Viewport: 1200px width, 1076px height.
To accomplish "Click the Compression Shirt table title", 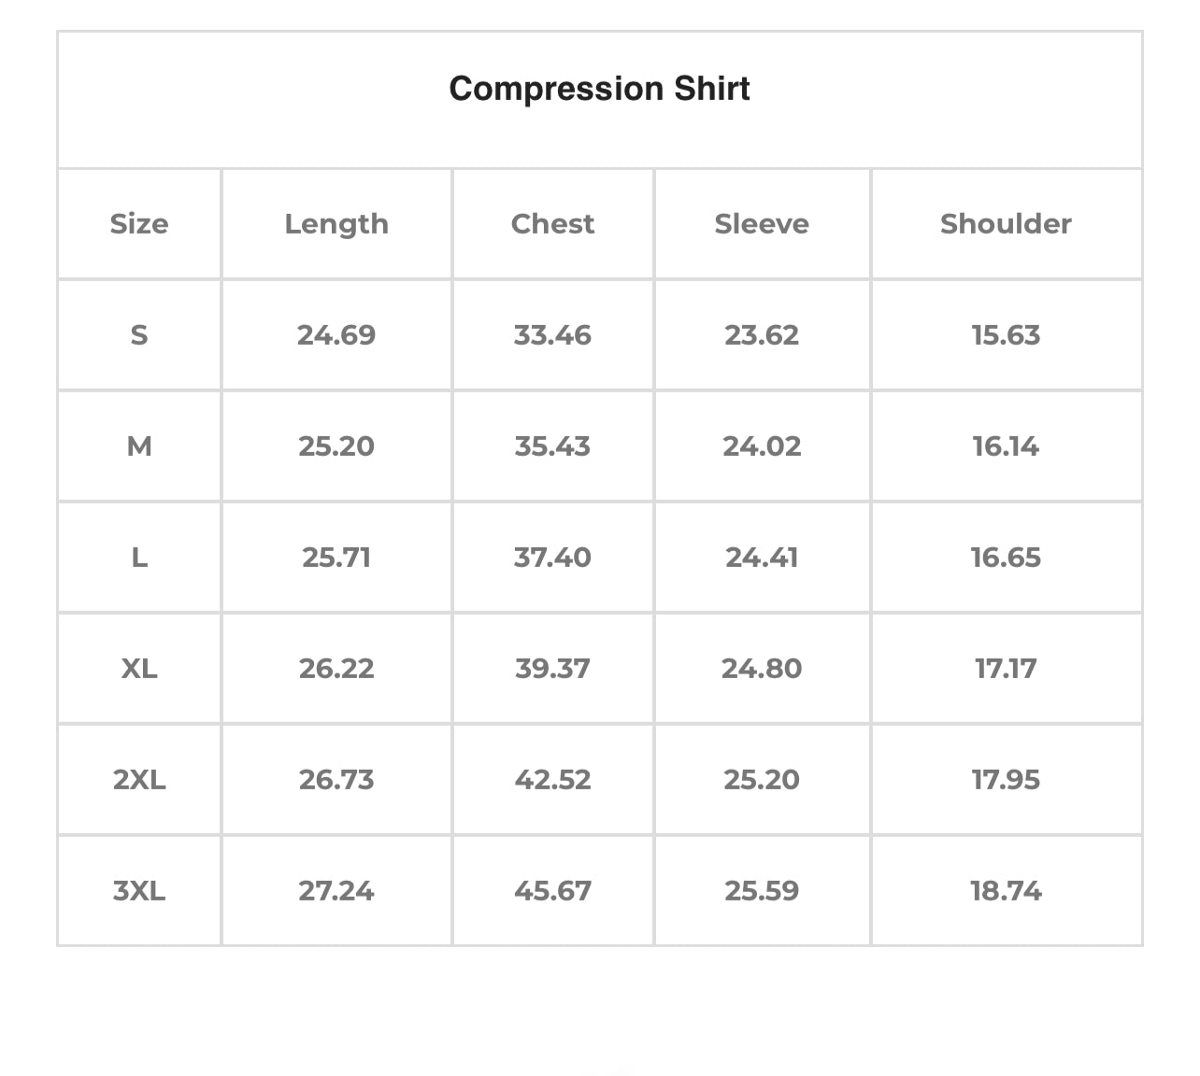I will 599,89.
